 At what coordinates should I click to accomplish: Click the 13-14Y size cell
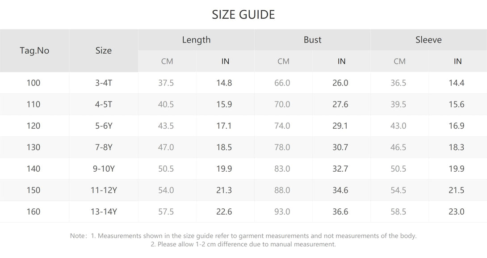pyautogui.click(x=104, y=211)
